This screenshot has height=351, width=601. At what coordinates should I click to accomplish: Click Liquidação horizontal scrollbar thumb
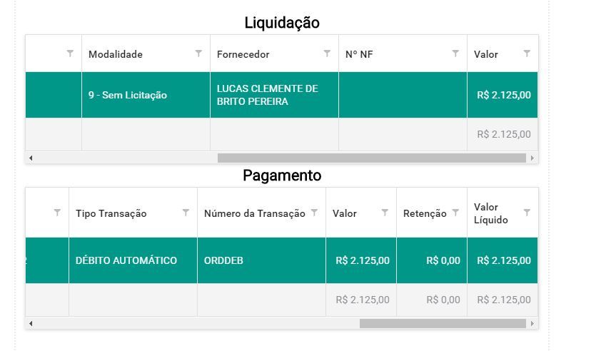pyautogui.click(x=372, y=158)
